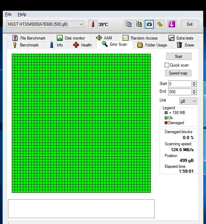Click the Start scan button
The height and width of the screenshot is (224, 206).
pyautogui.click(x=179, y=57)
